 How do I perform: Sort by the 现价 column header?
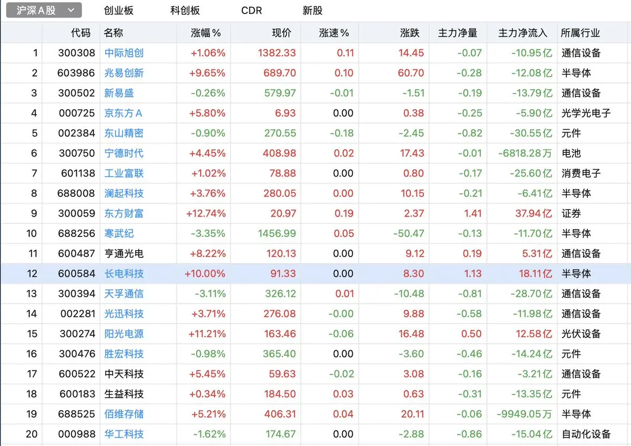pos(281,33)
